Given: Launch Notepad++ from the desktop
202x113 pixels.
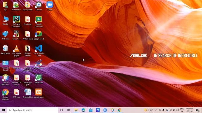Looking at the screenshot, I should [16, 6].
